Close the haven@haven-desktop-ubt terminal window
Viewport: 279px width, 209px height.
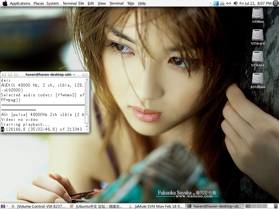point(4,75)
